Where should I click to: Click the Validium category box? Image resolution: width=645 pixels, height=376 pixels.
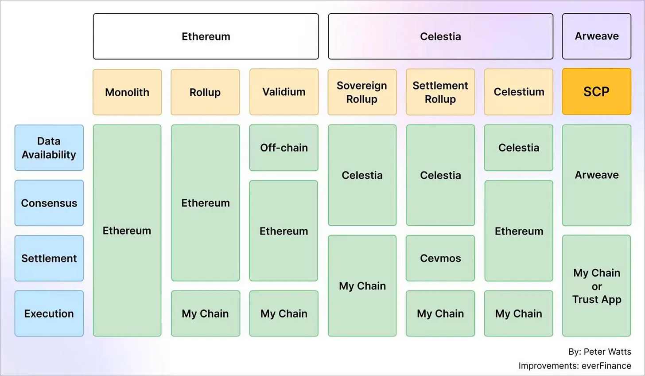(x=284, y=92)
